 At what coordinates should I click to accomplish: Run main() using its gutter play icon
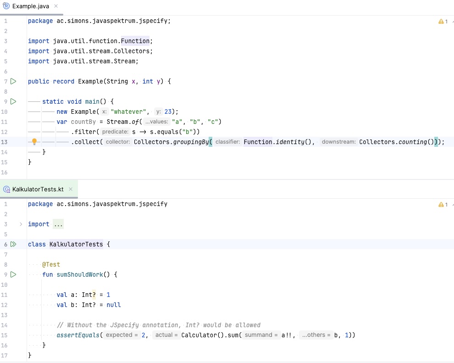point(13,101)
